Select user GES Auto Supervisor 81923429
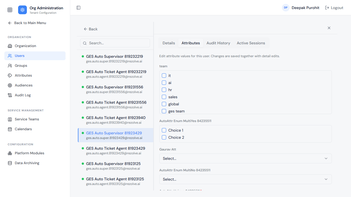The image size is (351, 197). [x=115, y=135]
